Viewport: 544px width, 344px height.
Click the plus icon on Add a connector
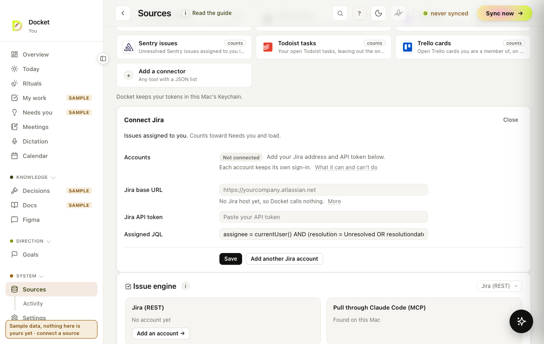[x=129, y=75]
